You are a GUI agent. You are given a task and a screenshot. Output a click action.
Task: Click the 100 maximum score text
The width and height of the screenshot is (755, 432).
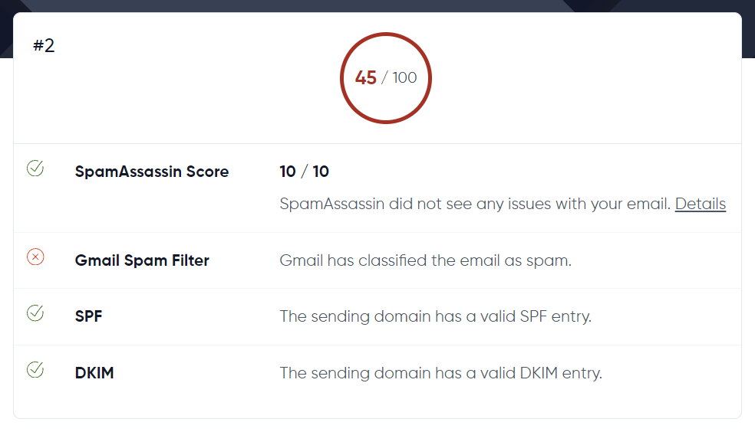[x=404, y=78]
